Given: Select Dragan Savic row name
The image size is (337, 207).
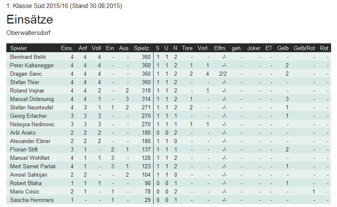Looking at the screenshot, I should click(x=26, y=74).
